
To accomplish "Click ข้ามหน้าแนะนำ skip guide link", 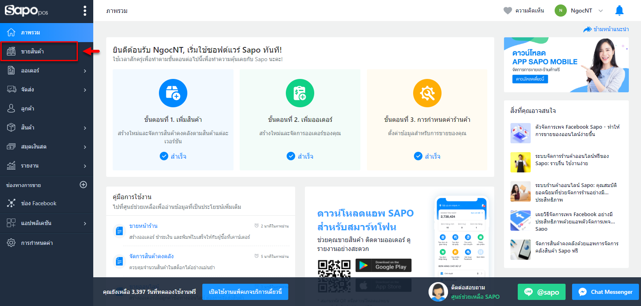I will pos(611,29).
